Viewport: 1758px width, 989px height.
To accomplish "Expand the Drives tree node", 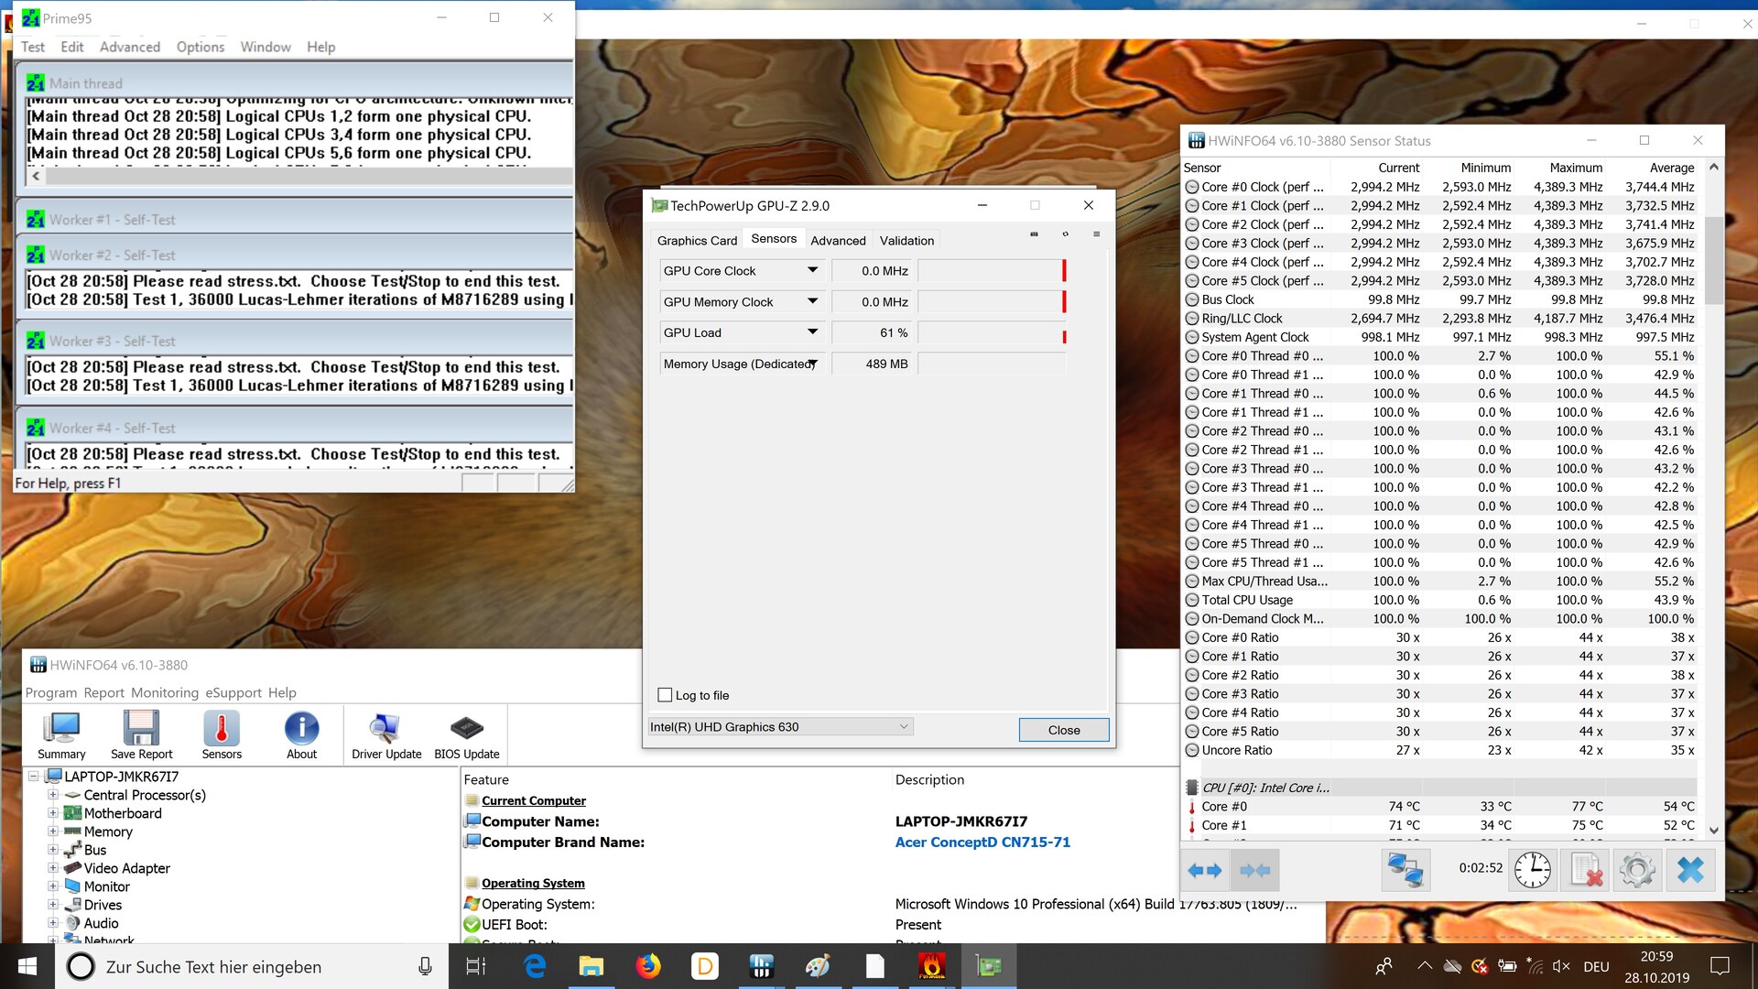I will pyautogui.click(x=53, y=905).
